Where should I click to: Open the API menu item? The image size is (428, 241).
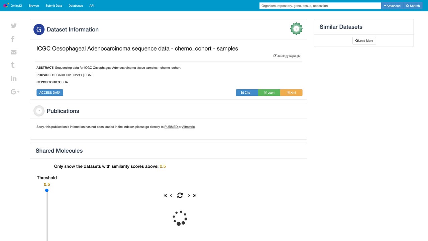click(x=92, y=6)
